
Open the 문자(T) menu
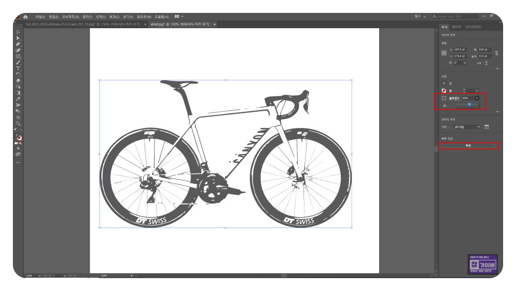click(87, 17)
